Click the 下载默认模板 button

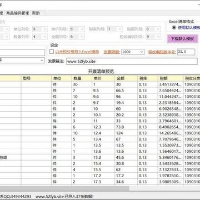click(x=182, y=39)
